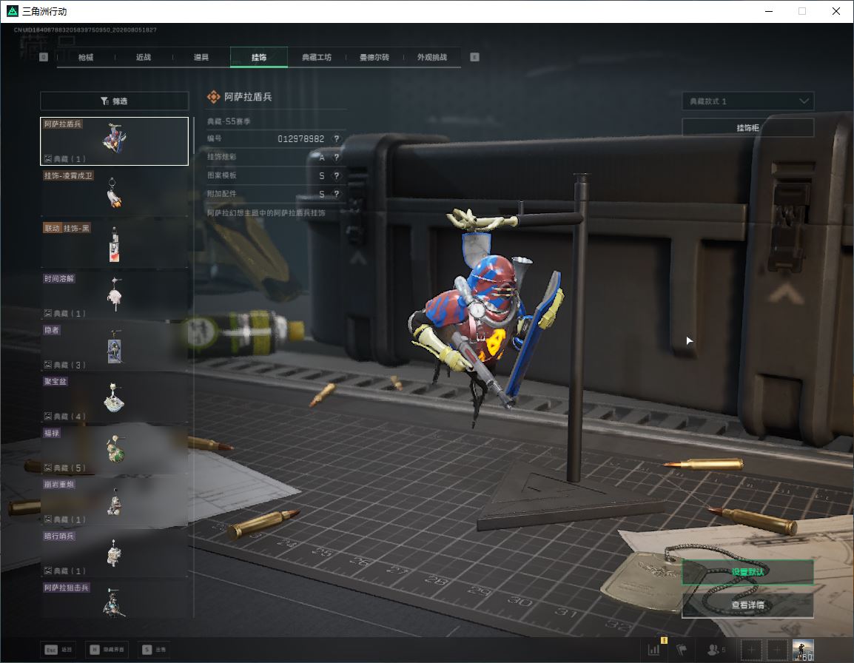Switch to the 典藏工坊 tab
This screenshot has width=854, height=663.
[317, 57]
